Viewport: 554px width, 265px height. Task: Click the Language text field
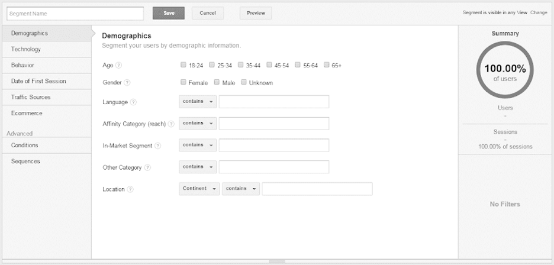pyautogui.click(x=274, y=101)
